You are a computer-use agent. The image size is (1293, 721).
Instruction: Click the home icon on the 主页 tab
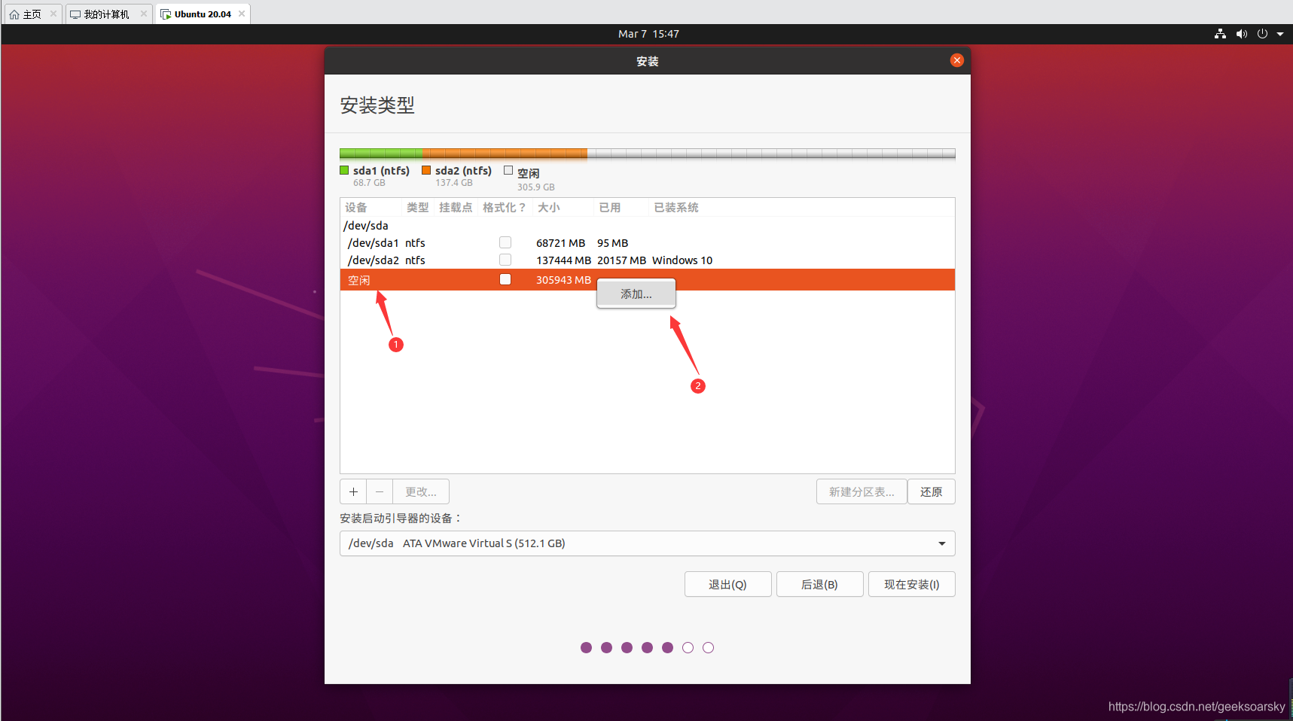tap(14, 14)
